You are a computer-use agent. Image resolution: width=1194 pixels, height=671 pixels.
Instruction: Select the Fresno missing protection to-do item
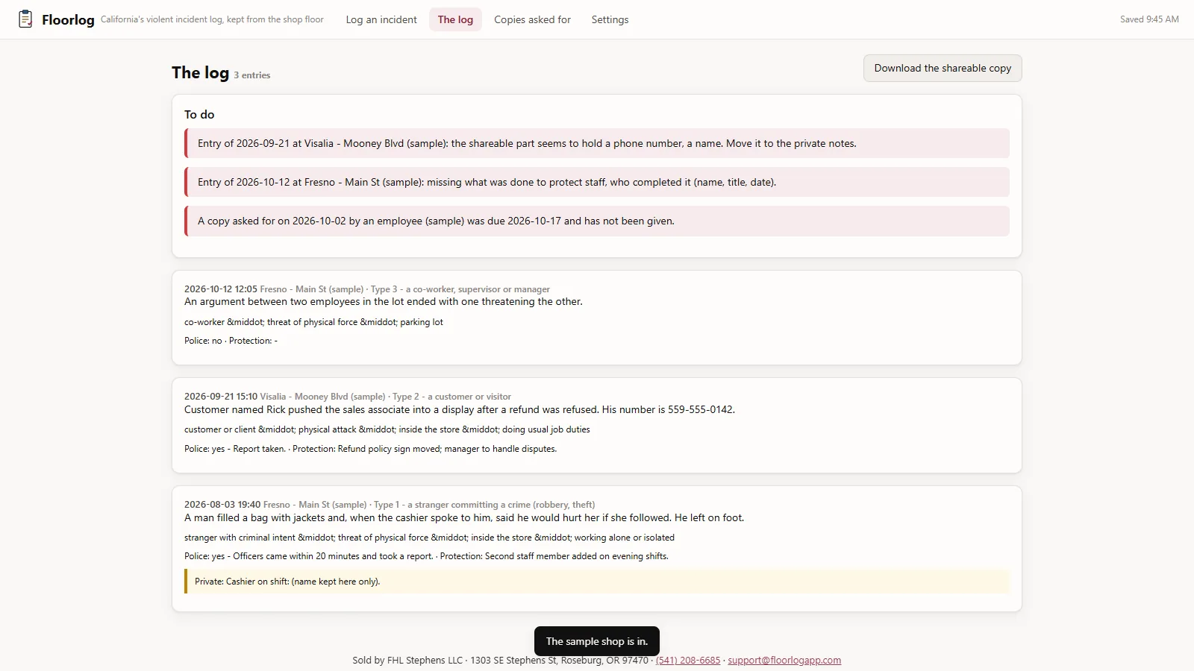[597, 182]
